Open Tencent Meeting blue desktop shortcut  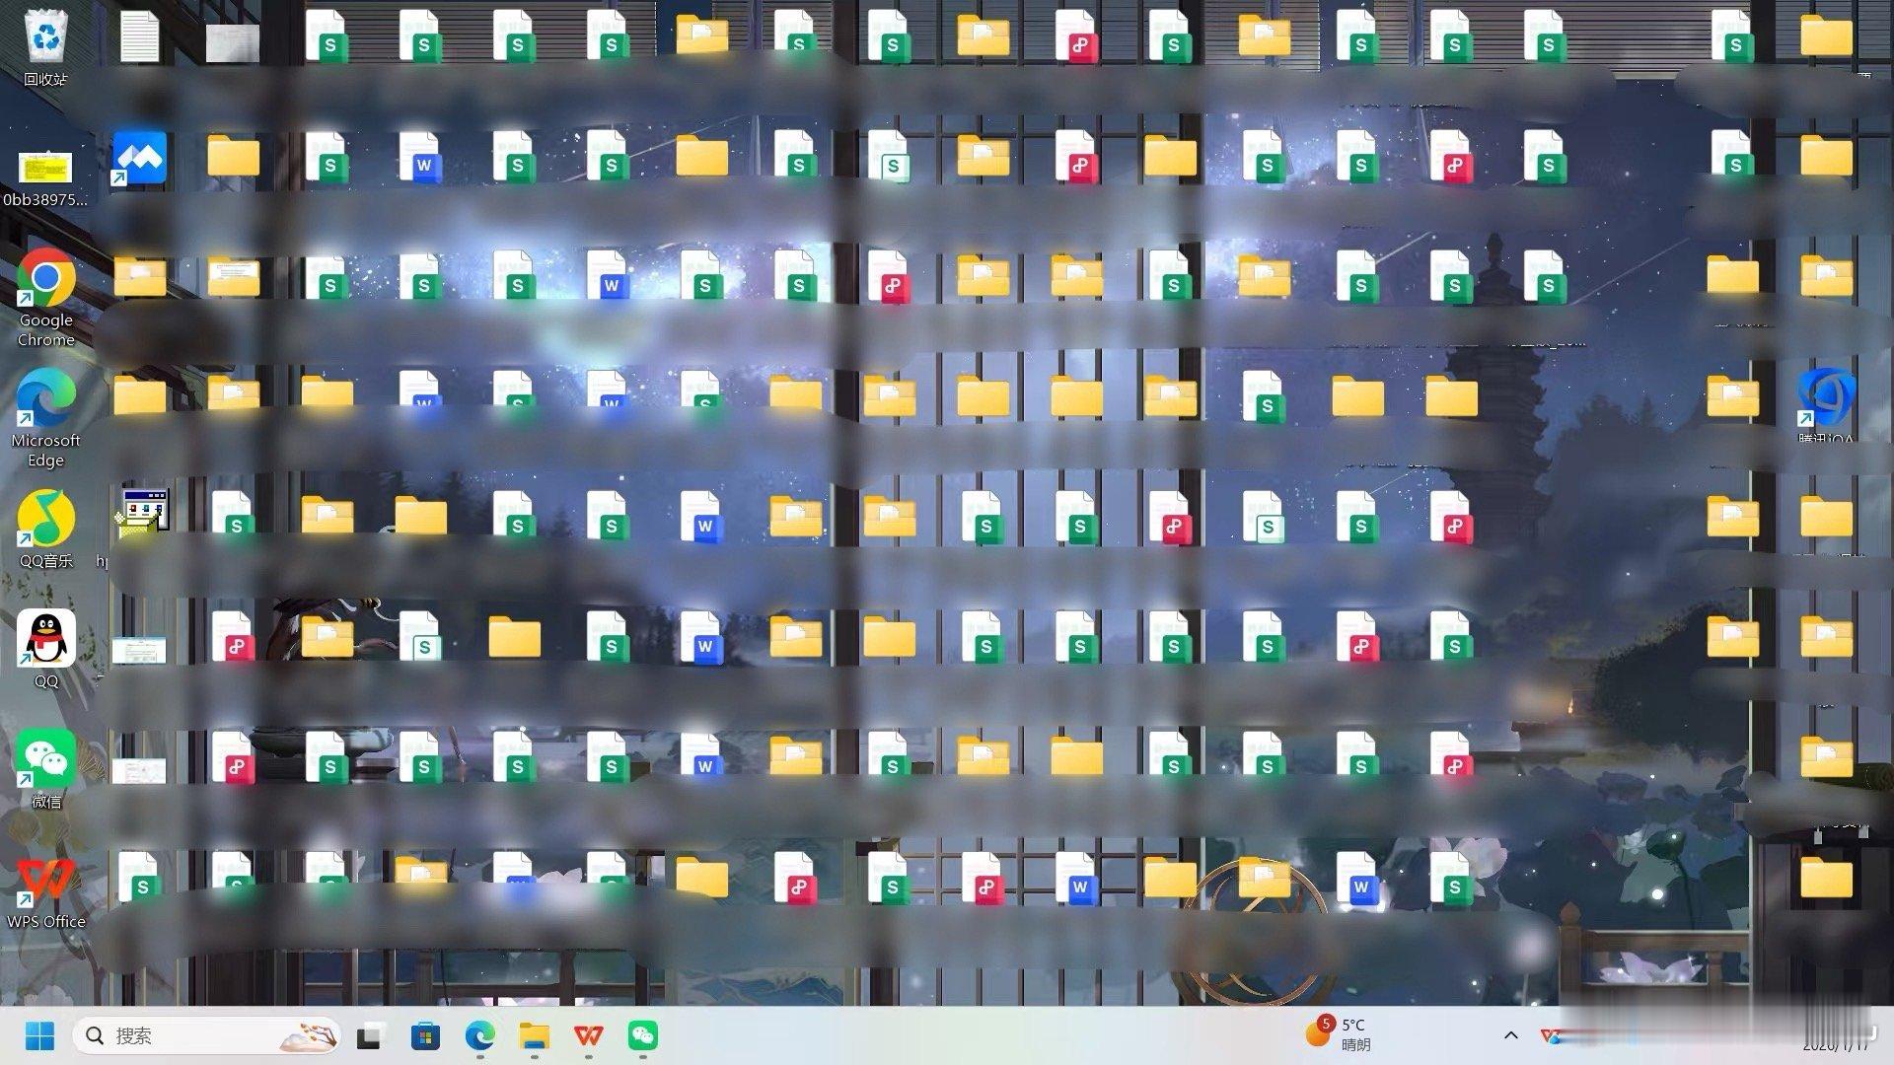click(x=139, y=158)
